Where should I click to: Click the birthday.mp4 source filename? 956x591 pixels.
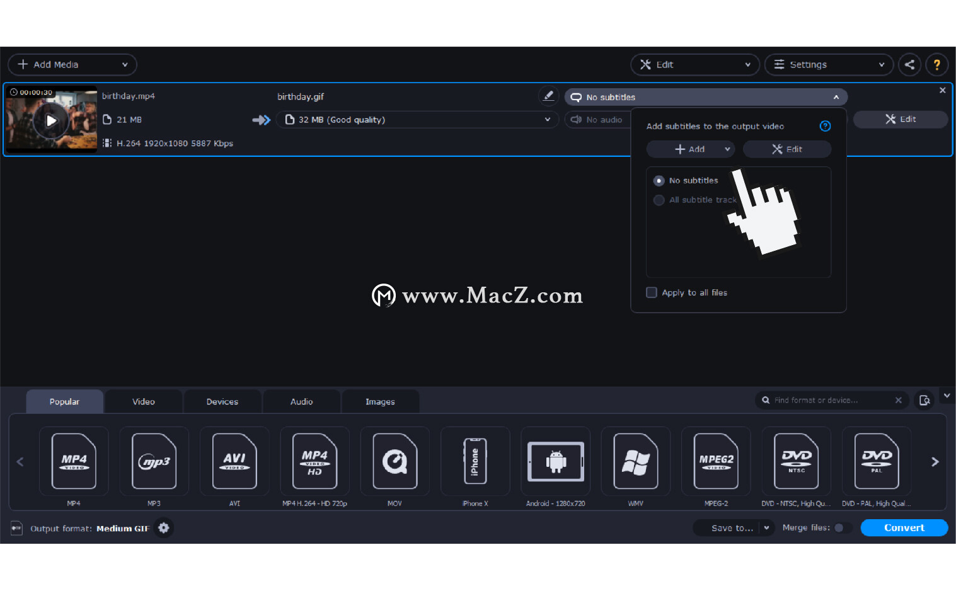pyautogui.click(x=129, y=96)
